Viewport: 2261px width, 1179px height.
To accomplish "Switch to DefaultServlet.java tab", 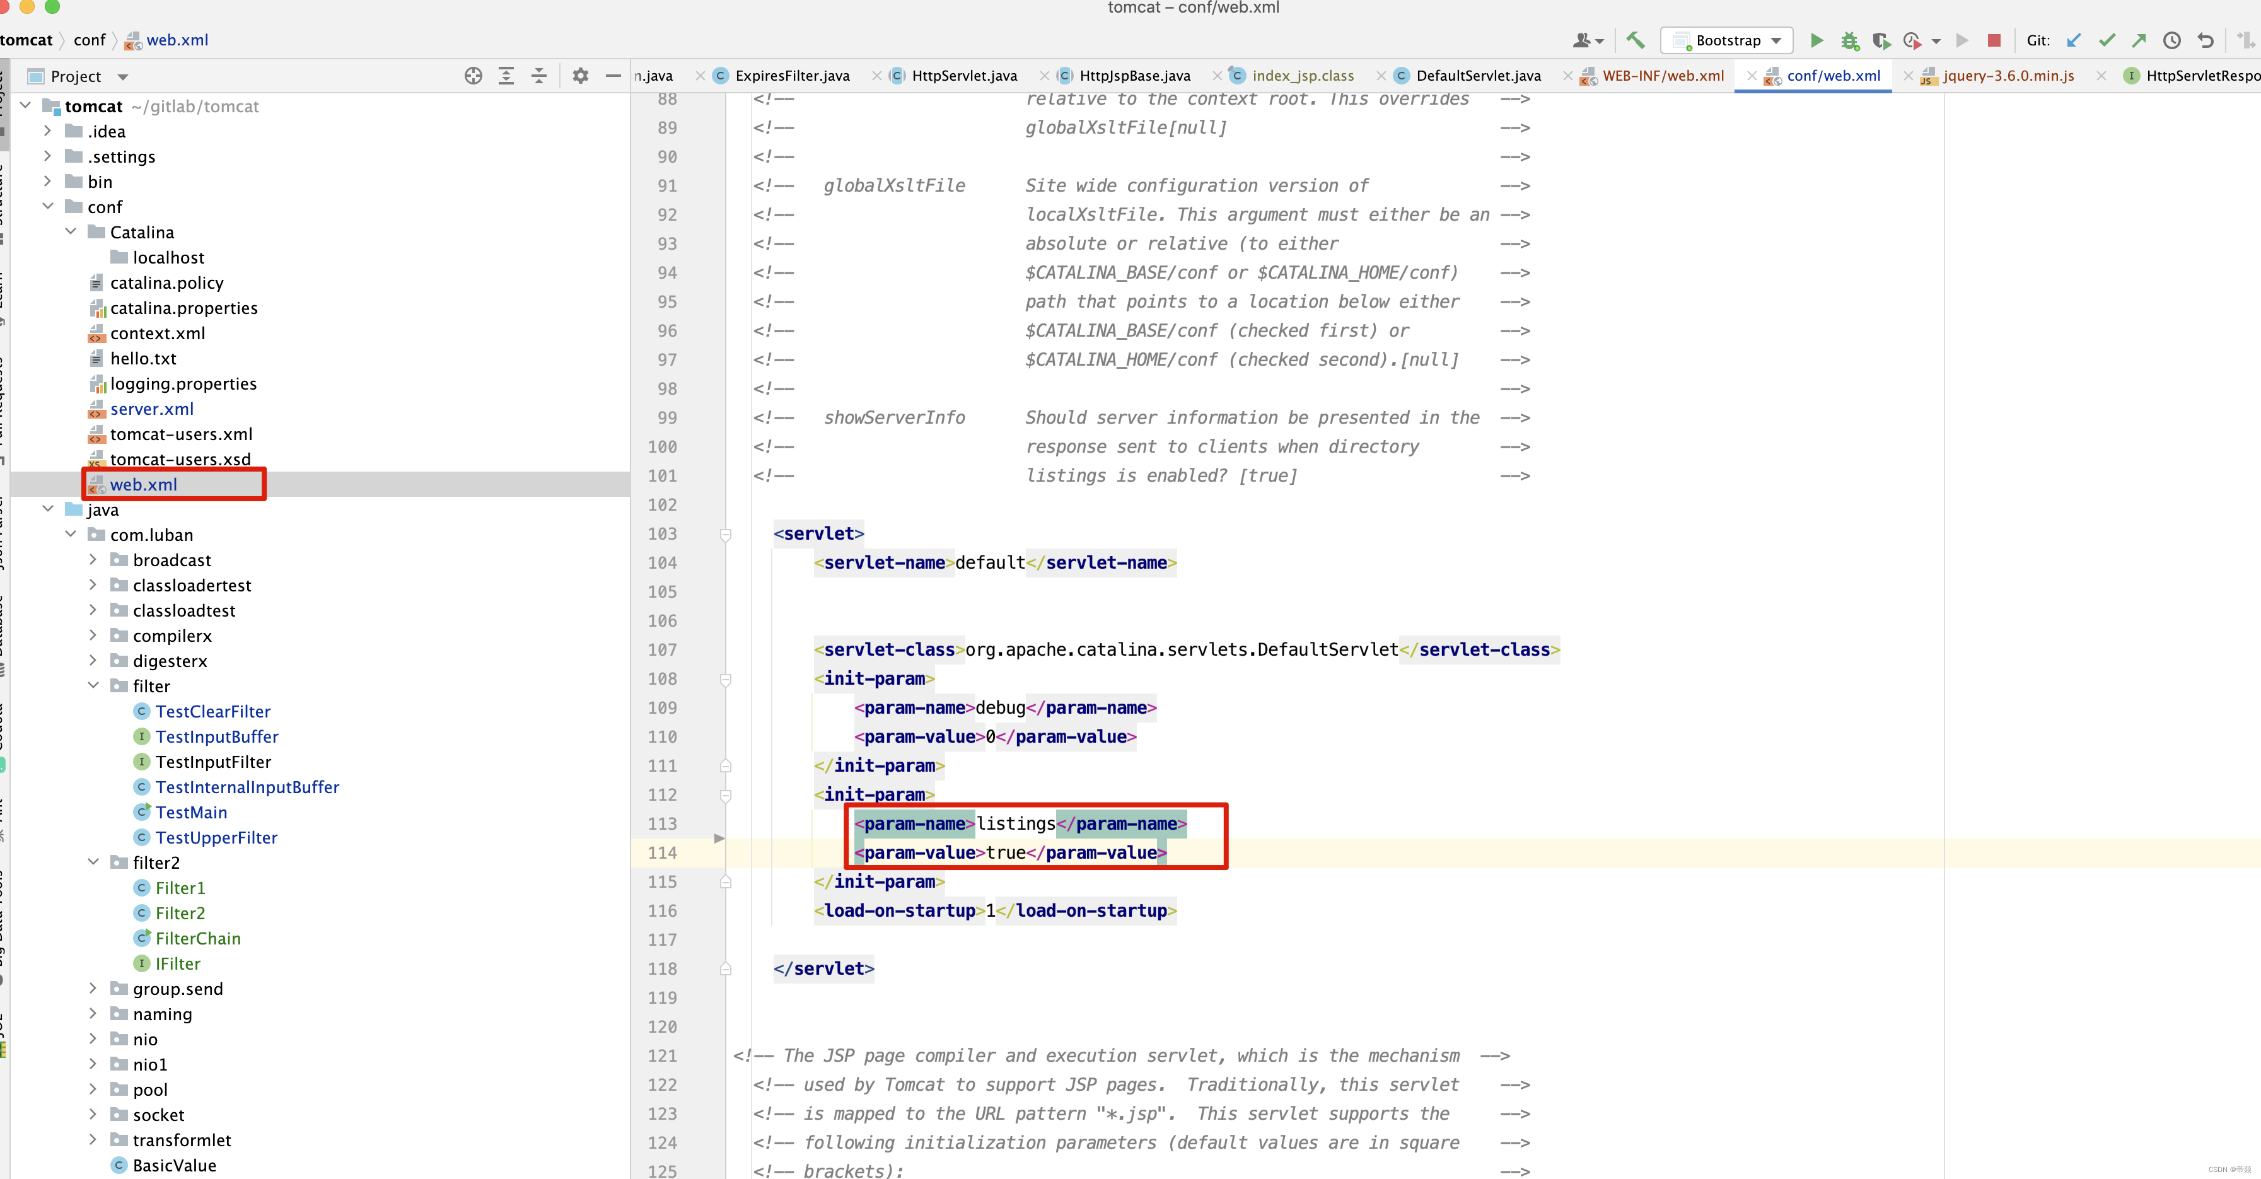I will pos(1477,76).
